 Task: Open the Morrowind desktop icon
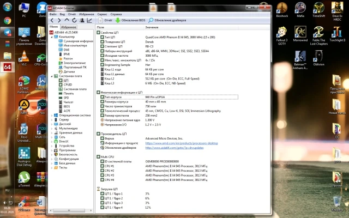(301, 32)
